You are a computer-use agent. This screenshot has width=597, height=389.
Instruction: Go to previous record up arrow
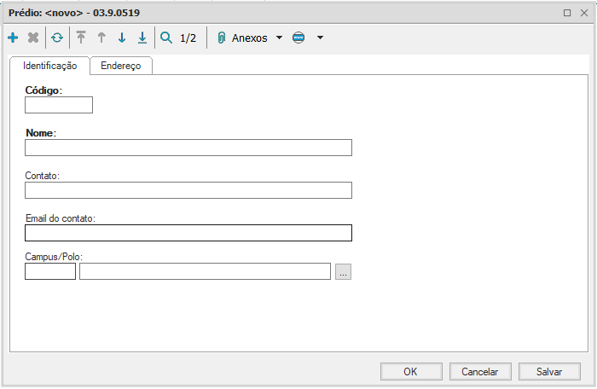click(x=101, y=38)
